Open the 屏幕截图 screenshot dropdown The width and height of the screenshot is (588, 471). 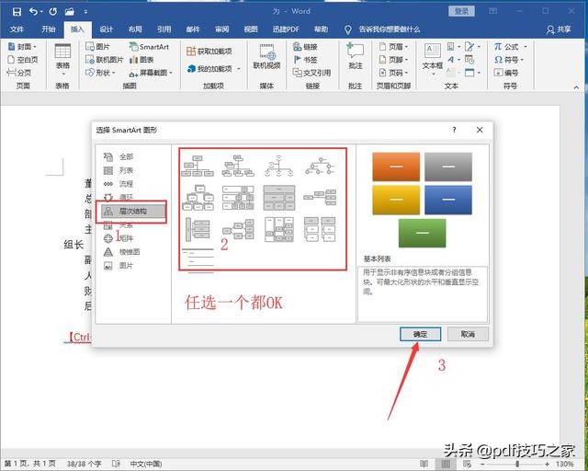151,73
